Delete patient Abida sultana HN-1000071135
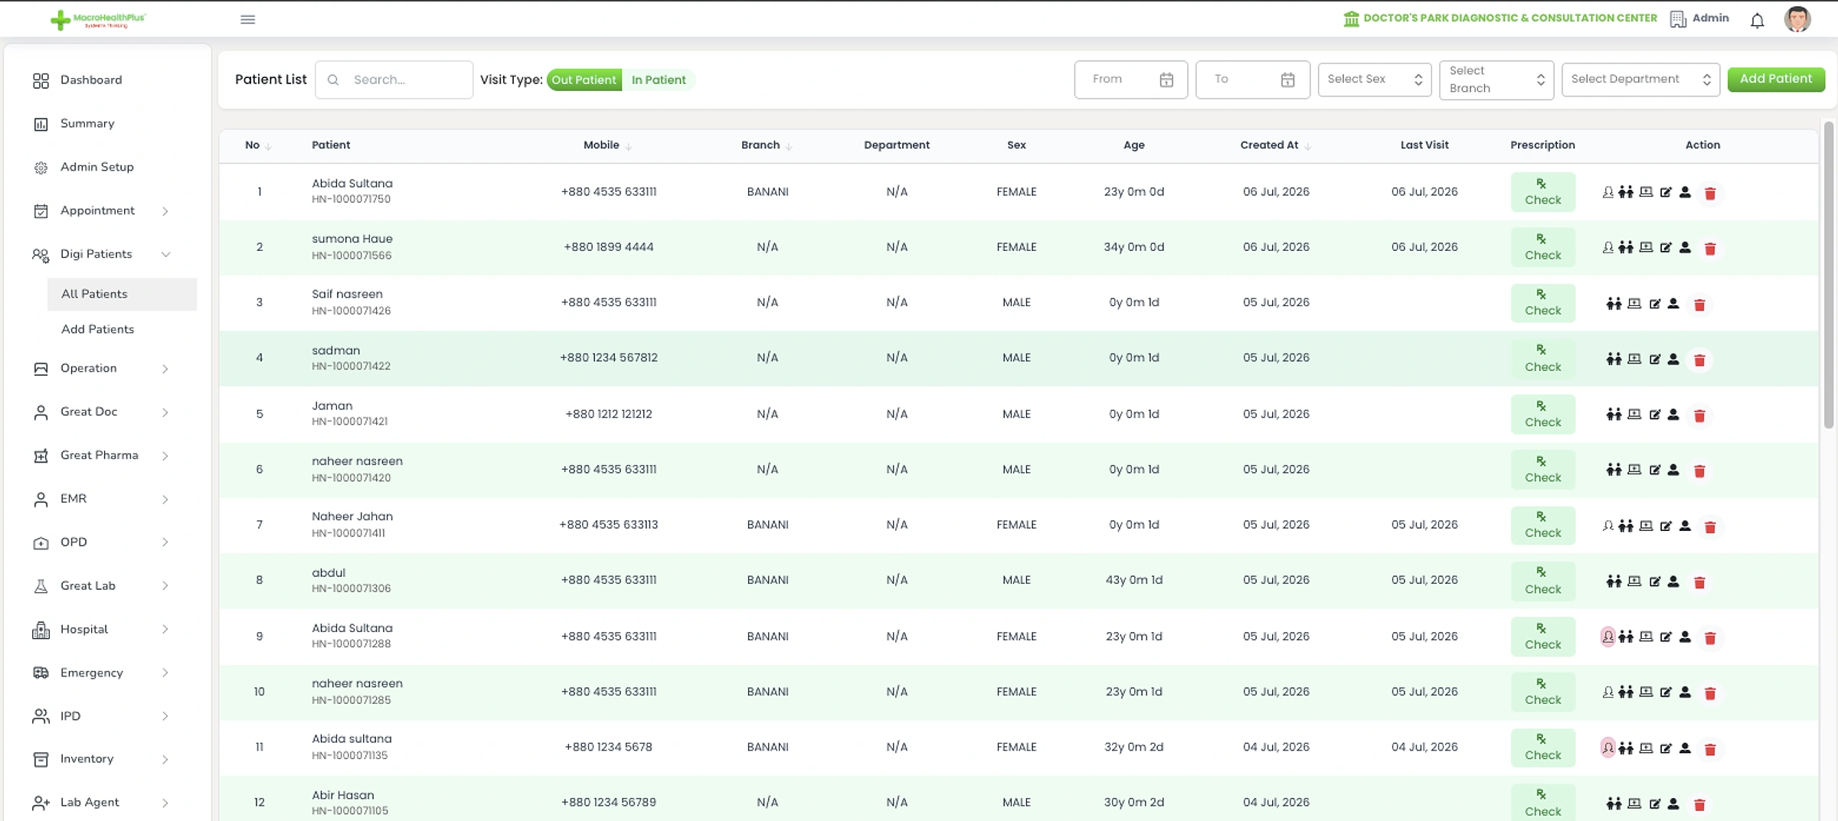The image size is (1838, 821). [x=1709, y=749]
